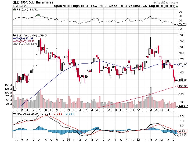Viewport: 188px width, 142px height.
Task: Click the blue -2.114 histogram value in MACD legend
Action: (69, 114)
